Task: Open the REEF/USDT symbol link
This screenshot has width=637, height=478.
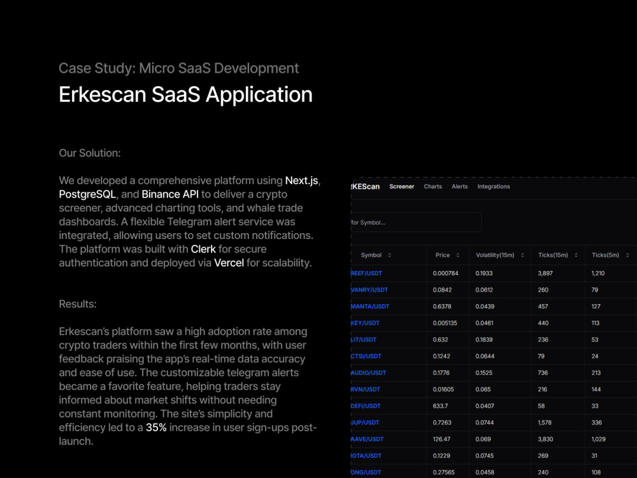Action: (x=366, y=273)
